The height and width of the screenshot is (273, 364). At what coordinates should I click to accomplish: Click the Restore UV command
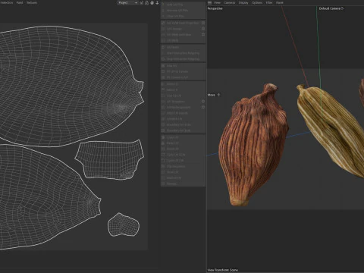183,178
